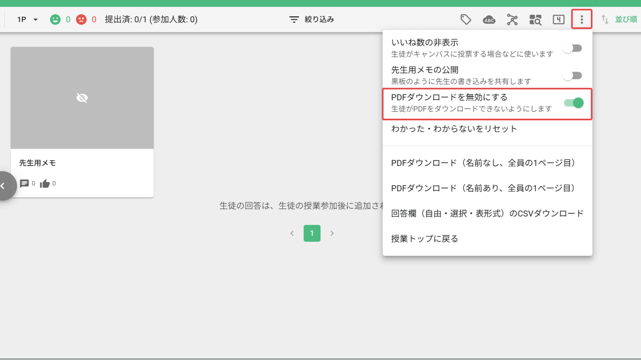Screen dimensions: 641x360
Task: Click the number 4 layout icon
Action: (558, 20)
